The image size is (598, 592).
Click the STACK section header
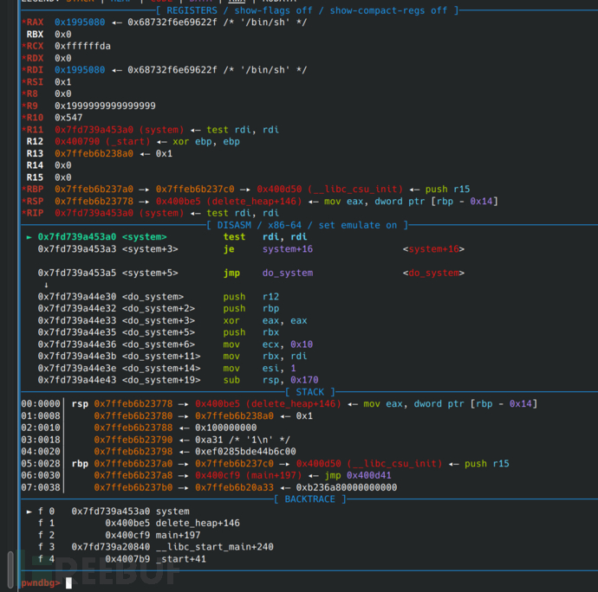point(310,392)
